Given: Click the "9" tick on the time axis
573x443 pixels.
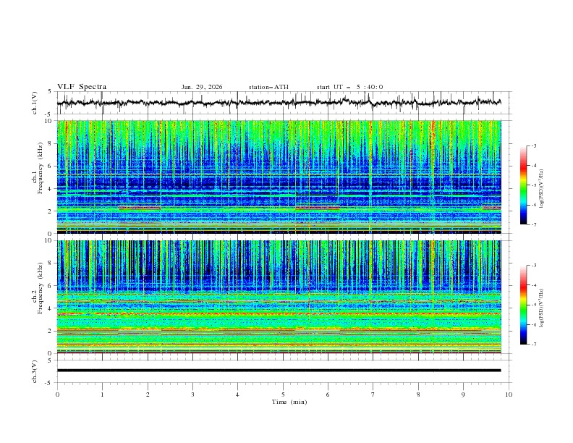Looking at the screenshot, I should point(463,395).
